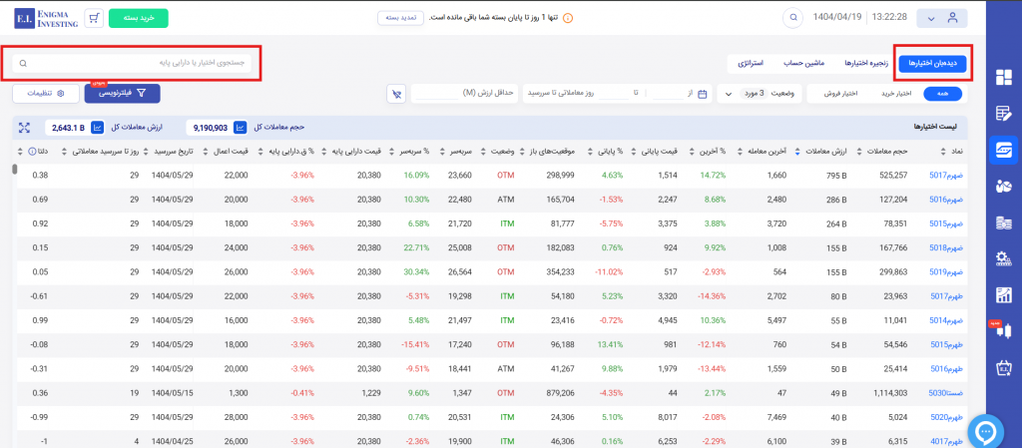The width and height of the screenshot is (1022, 448).
Task: Sort table by موقعیت‌های باز column
Action: click(546, 151)
